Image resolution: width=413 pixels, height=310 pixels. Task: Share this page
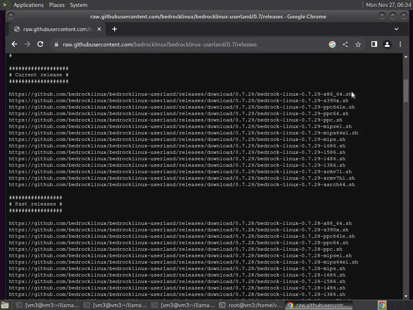point(345,44)
